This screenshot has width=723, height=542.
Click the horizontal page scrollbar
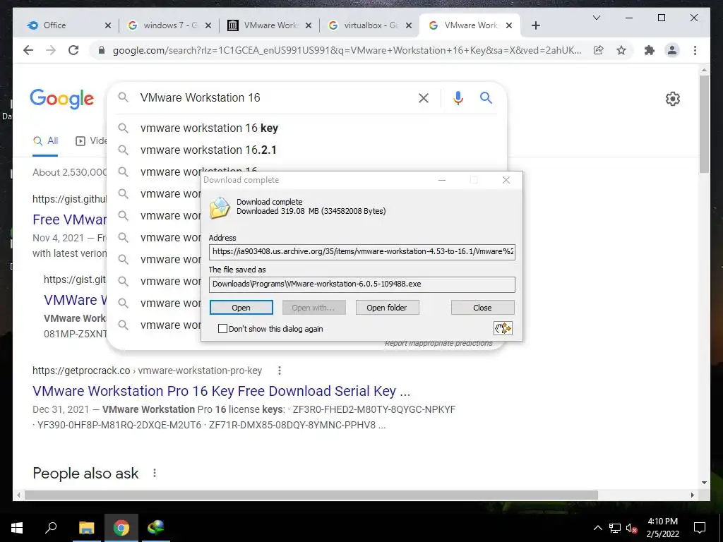[311, 495]
